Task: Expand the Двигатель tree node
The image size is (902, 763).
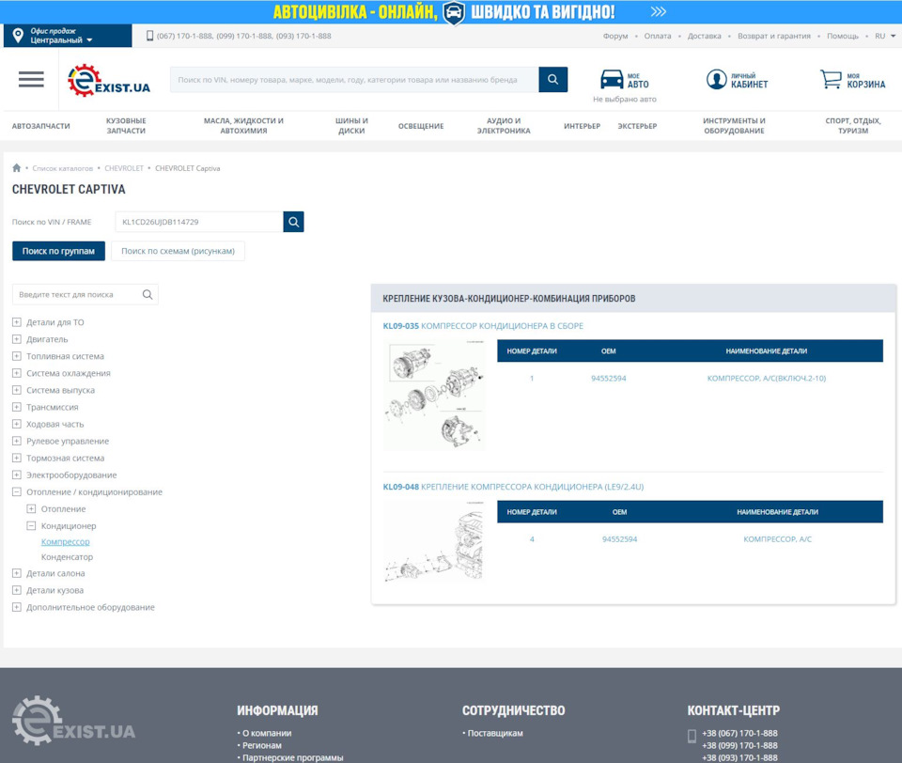Action: coord(17,339)
